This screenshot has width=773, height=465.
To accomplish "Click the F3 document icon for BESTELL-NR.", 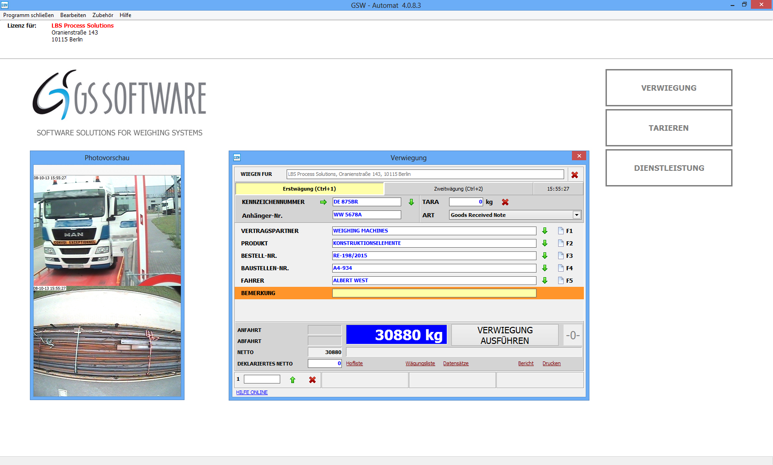I will point(561,256).
